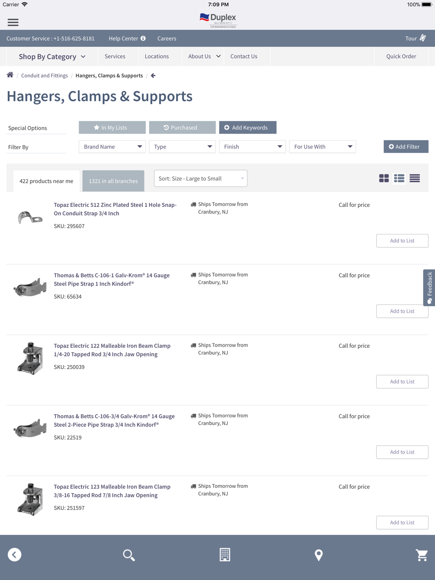Switch to 1321 in all branches tab
Image resolution: width=435 pixels, height=580 pixels.
click(x=113, y=181)
